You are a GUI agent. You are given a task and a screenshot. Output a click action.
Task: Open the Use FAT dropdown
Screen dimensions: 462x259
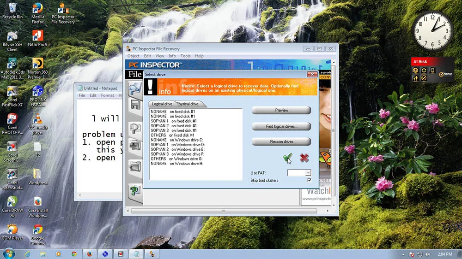(308, 173)
